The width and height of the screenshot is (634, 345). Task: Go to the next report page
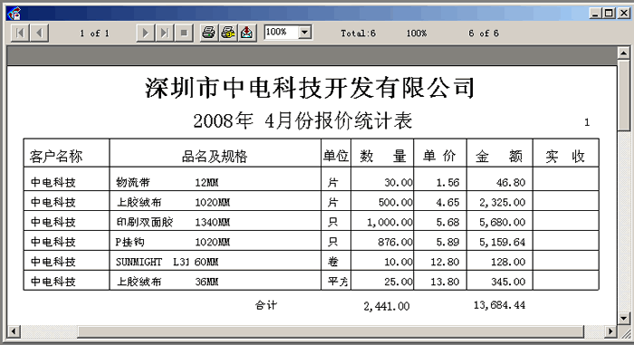(x=145, y=33)
